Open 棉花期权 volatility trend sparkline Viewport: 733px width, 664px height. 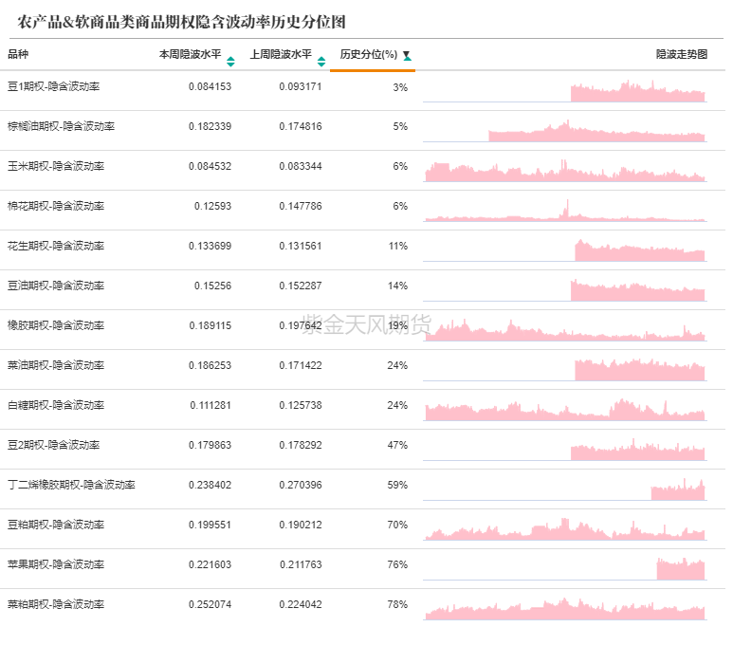[x=565, y=210]
